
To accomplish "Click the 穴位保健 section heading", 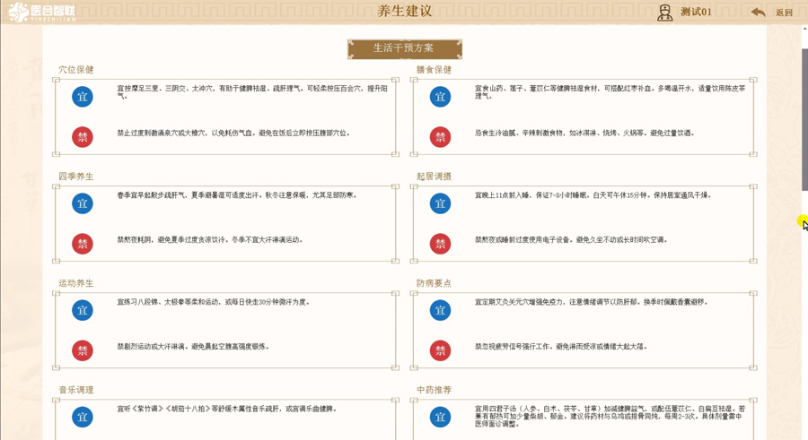I will pyautogui.click(x=75, y=70).
